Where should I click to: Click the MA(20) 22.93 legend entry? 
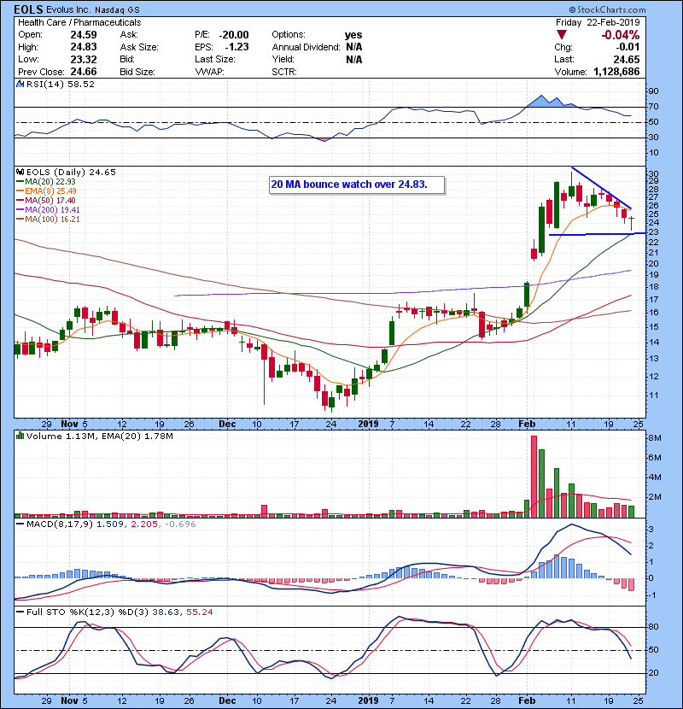tap(46, 182)
